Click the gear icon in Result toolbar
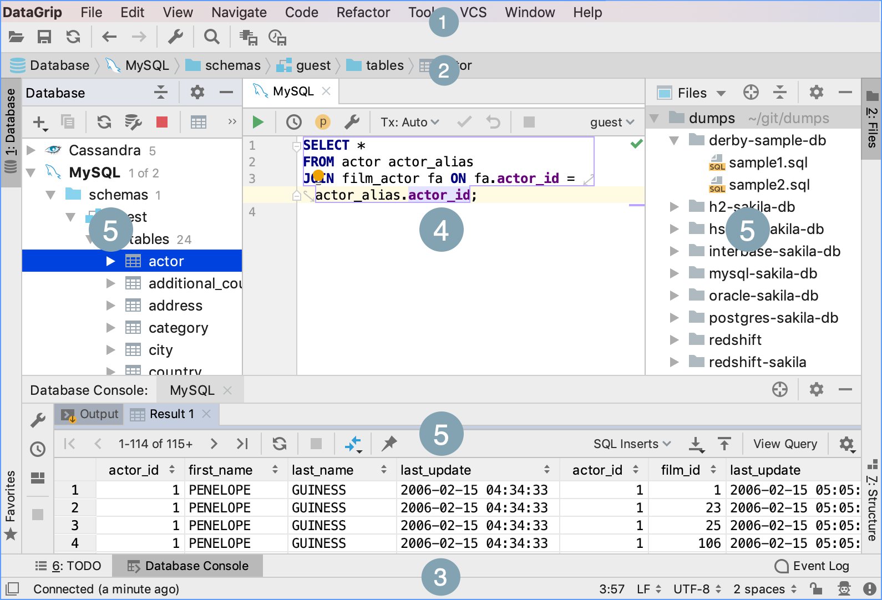 pos(847,444)
